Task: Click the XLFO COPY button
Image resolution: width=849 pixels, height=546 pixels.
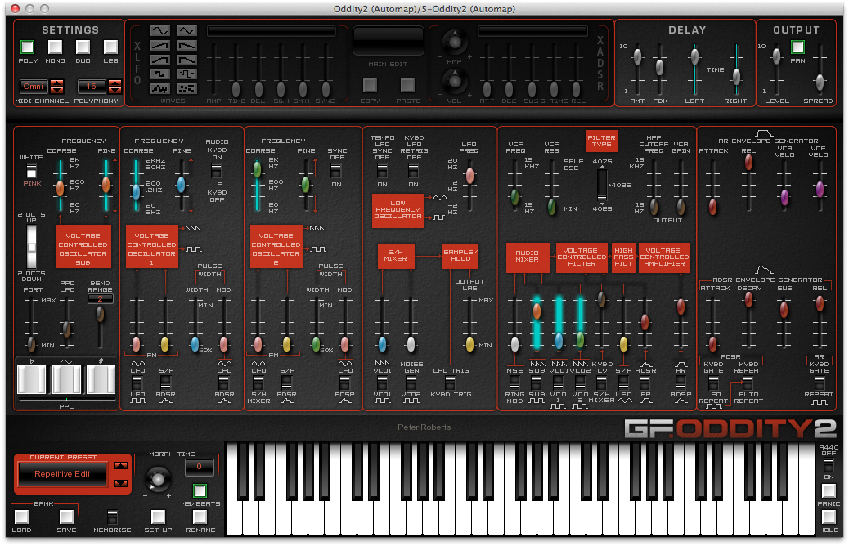Action: pyautogui.click(x=370, y=85)
